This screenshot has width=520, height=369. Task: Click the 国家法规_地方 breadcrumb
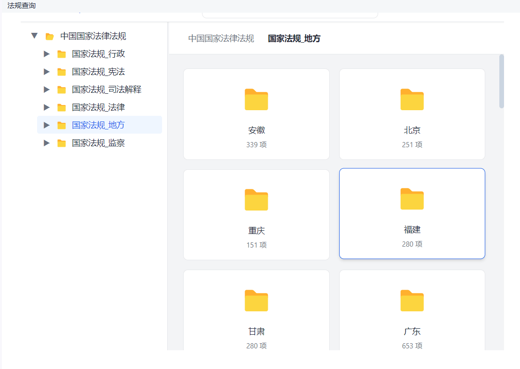(x=294, y=38)
